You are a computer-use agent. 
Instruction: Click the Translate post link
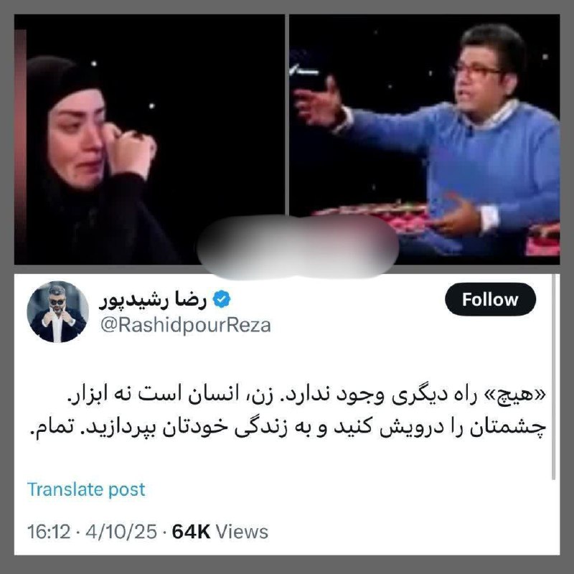(86, 489)
